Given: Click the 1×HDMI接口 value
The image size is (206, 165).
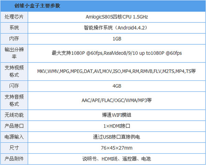Looking at the screenshot, I should 117,126.
